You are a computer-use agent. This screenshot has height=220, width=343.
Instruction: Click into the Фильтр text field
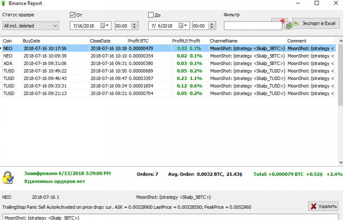tap(253, 26)
